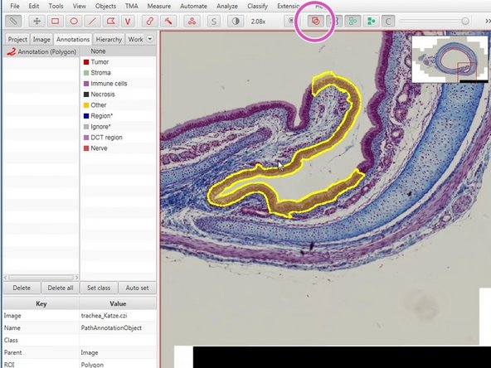Image resolution: width=491 pixels, height=368 pixels.
Task: Toggle show annotations overlay button
Action: click(316, 22)
